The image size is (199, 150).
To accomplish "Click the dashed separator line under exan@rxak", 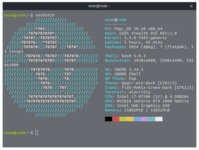I will point(116,24).
